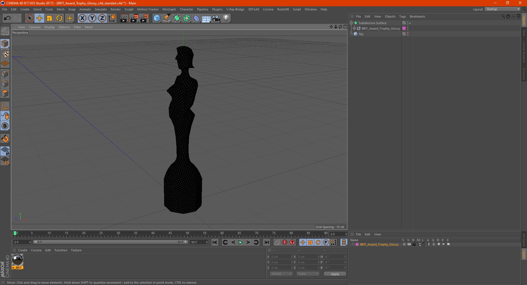The height and width of the screenshot is (285, 527).
Task: Toggle Subdivision Surface enable checkmark
Action: pyautogui.click(x=410, y=23)
